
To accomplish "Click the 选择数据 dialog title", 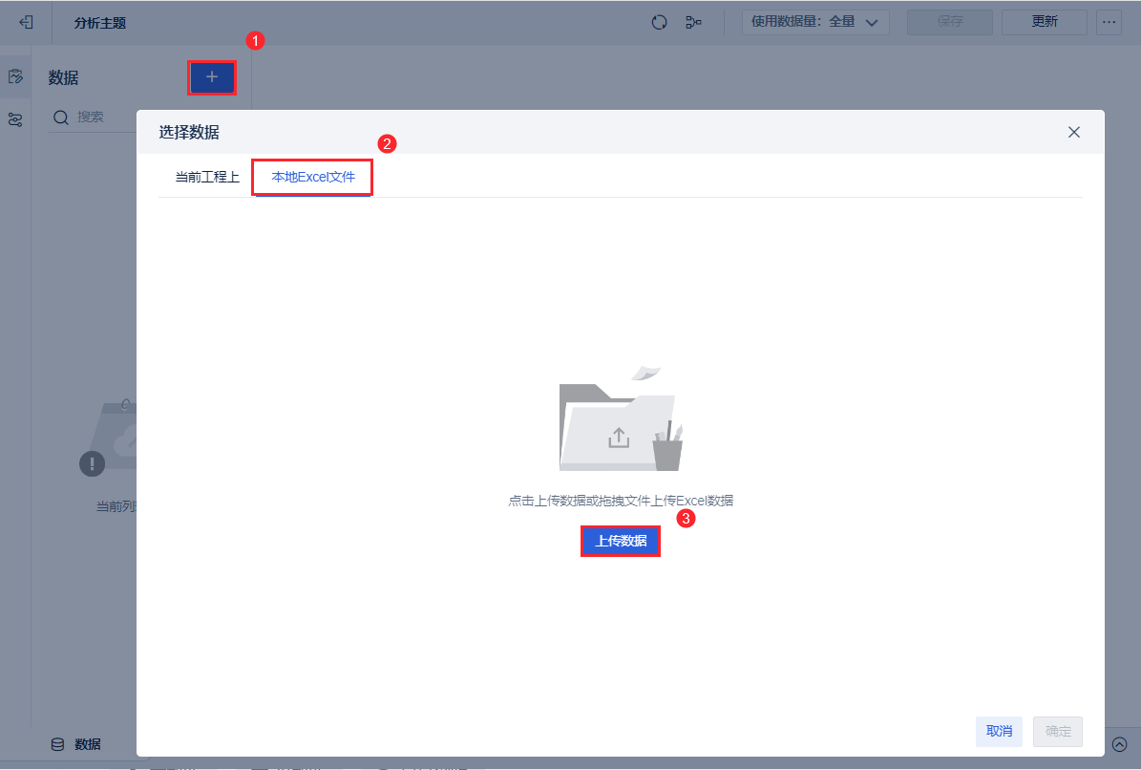I will point(189,133).
